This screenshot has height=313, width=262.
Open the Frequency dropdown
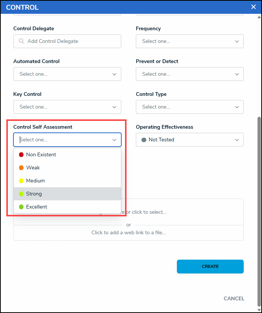[190, 41]
